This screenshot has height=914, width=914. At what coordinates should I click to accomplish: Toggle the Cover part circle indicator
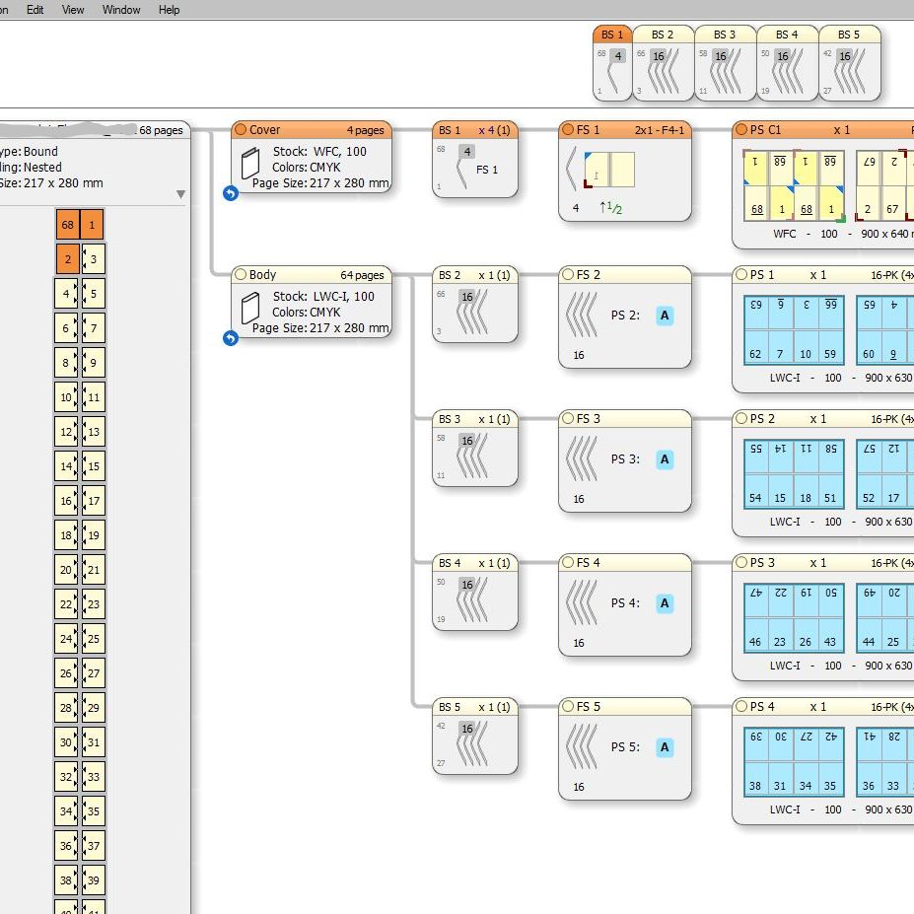point(241,129)
